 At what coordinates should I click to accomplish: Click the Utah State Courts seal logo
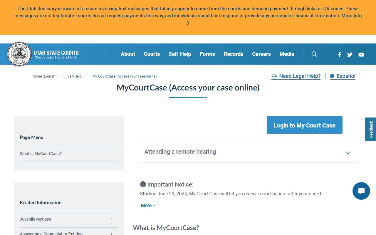tap(19, 54)
